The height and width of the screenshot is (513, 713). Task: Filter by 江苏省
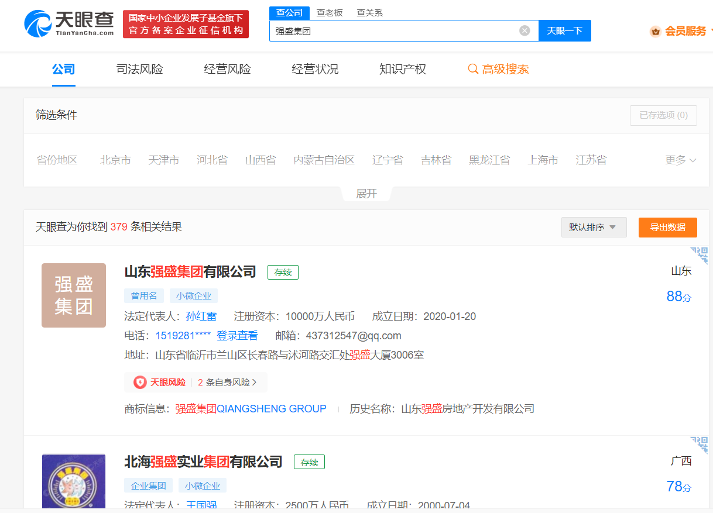[x=591, y=160]
